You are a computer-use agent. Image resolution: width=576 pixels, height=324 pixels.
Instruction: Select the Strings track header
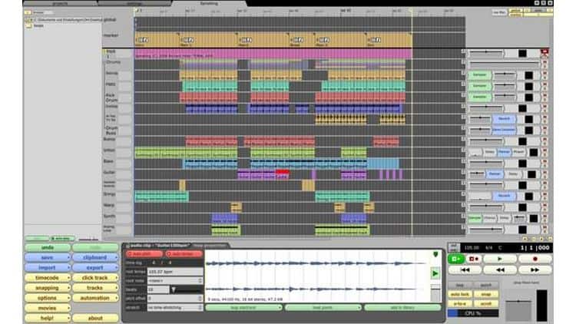point(118,197)
